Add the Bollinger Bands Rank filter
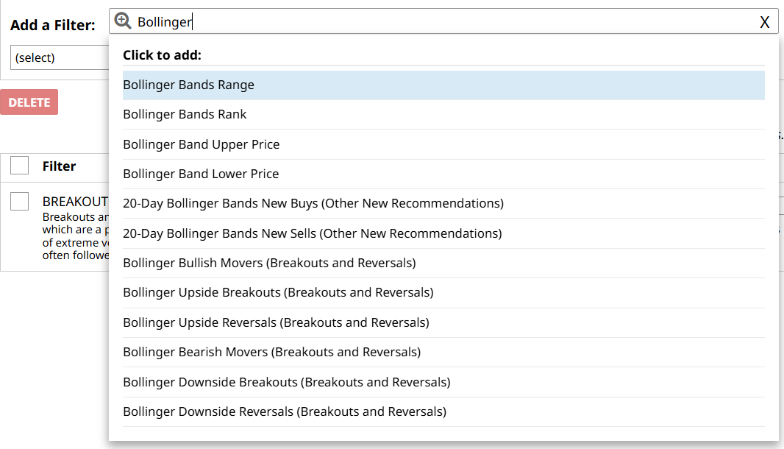This screenshot has width=784, height=449. coord(185,114)
